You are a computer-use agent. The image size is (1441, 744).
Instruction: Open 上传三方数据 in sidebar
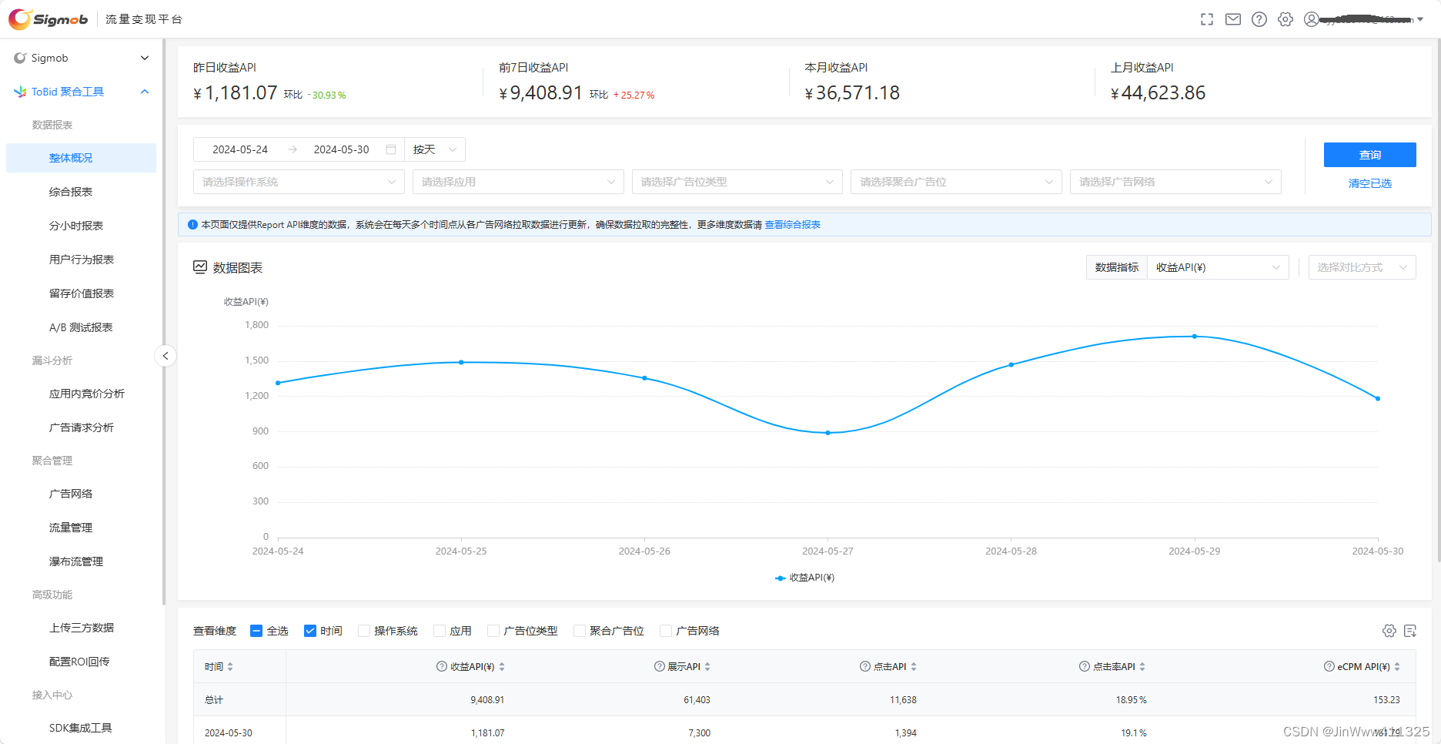[81, 628]
